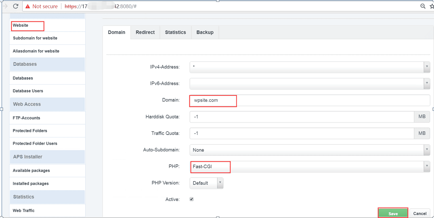
Task: Open the PHP Version dropdown
Action: pyautogui.click(x=206, y=183)
